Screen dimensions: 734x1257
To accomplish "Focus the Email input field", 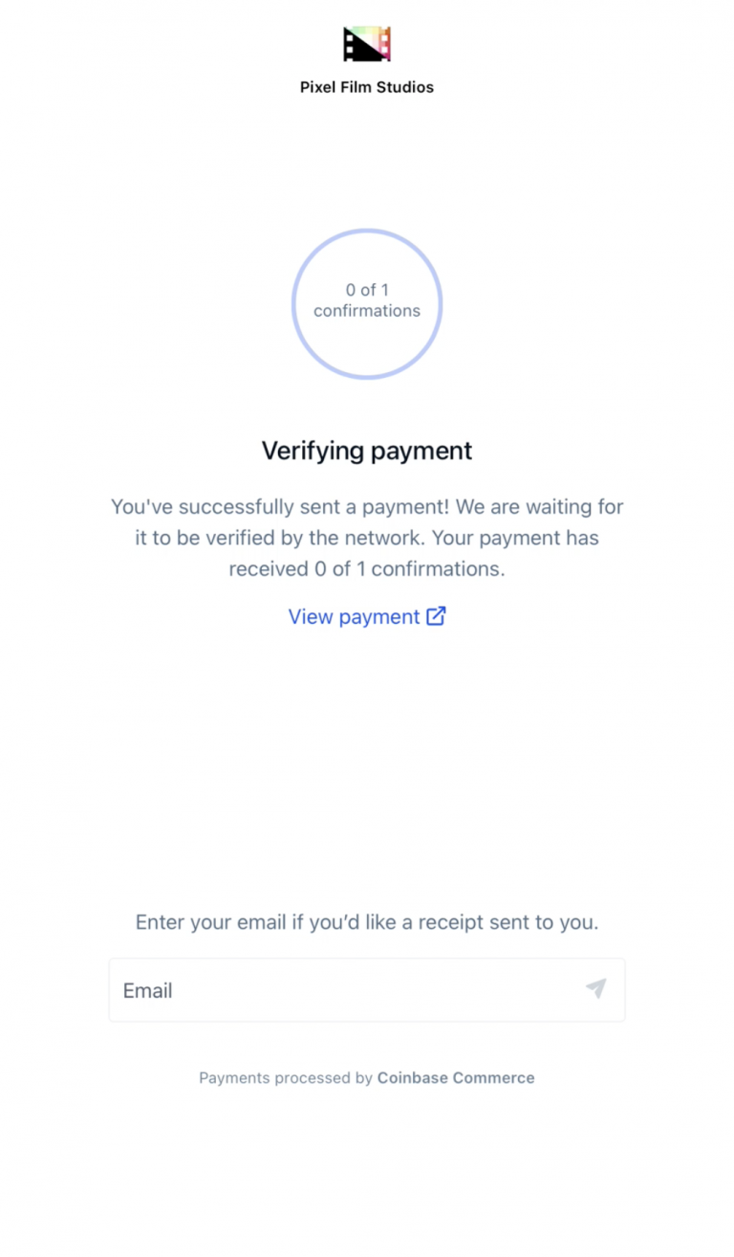I will click(x=367, y=990).
